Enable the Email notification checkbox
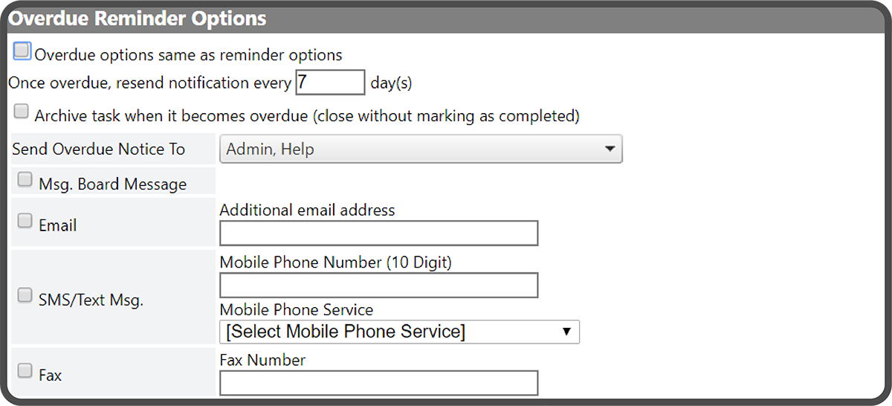 (25, 221)
